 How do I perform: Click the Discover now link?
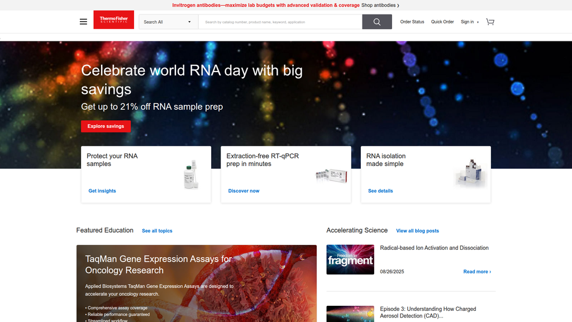[244, 191]
